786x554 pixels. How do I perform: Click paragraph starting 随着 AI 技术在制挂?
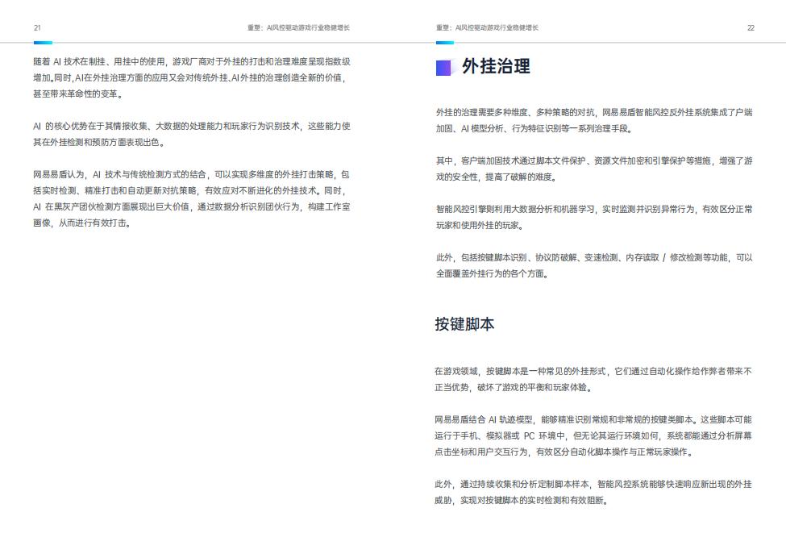(x=192, y=77)
